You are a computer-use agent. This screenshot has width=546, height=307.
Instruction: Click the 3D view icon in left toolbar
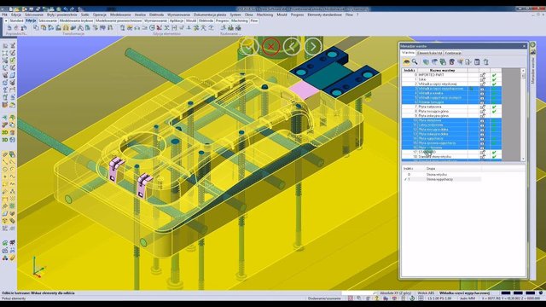[x=5, y=140]
